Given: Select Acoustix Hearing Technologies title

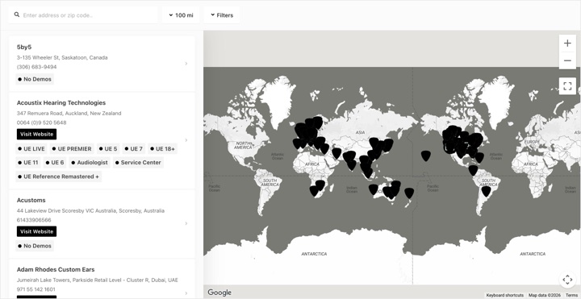Looking at the screenshot, I should tap(61, 103).
